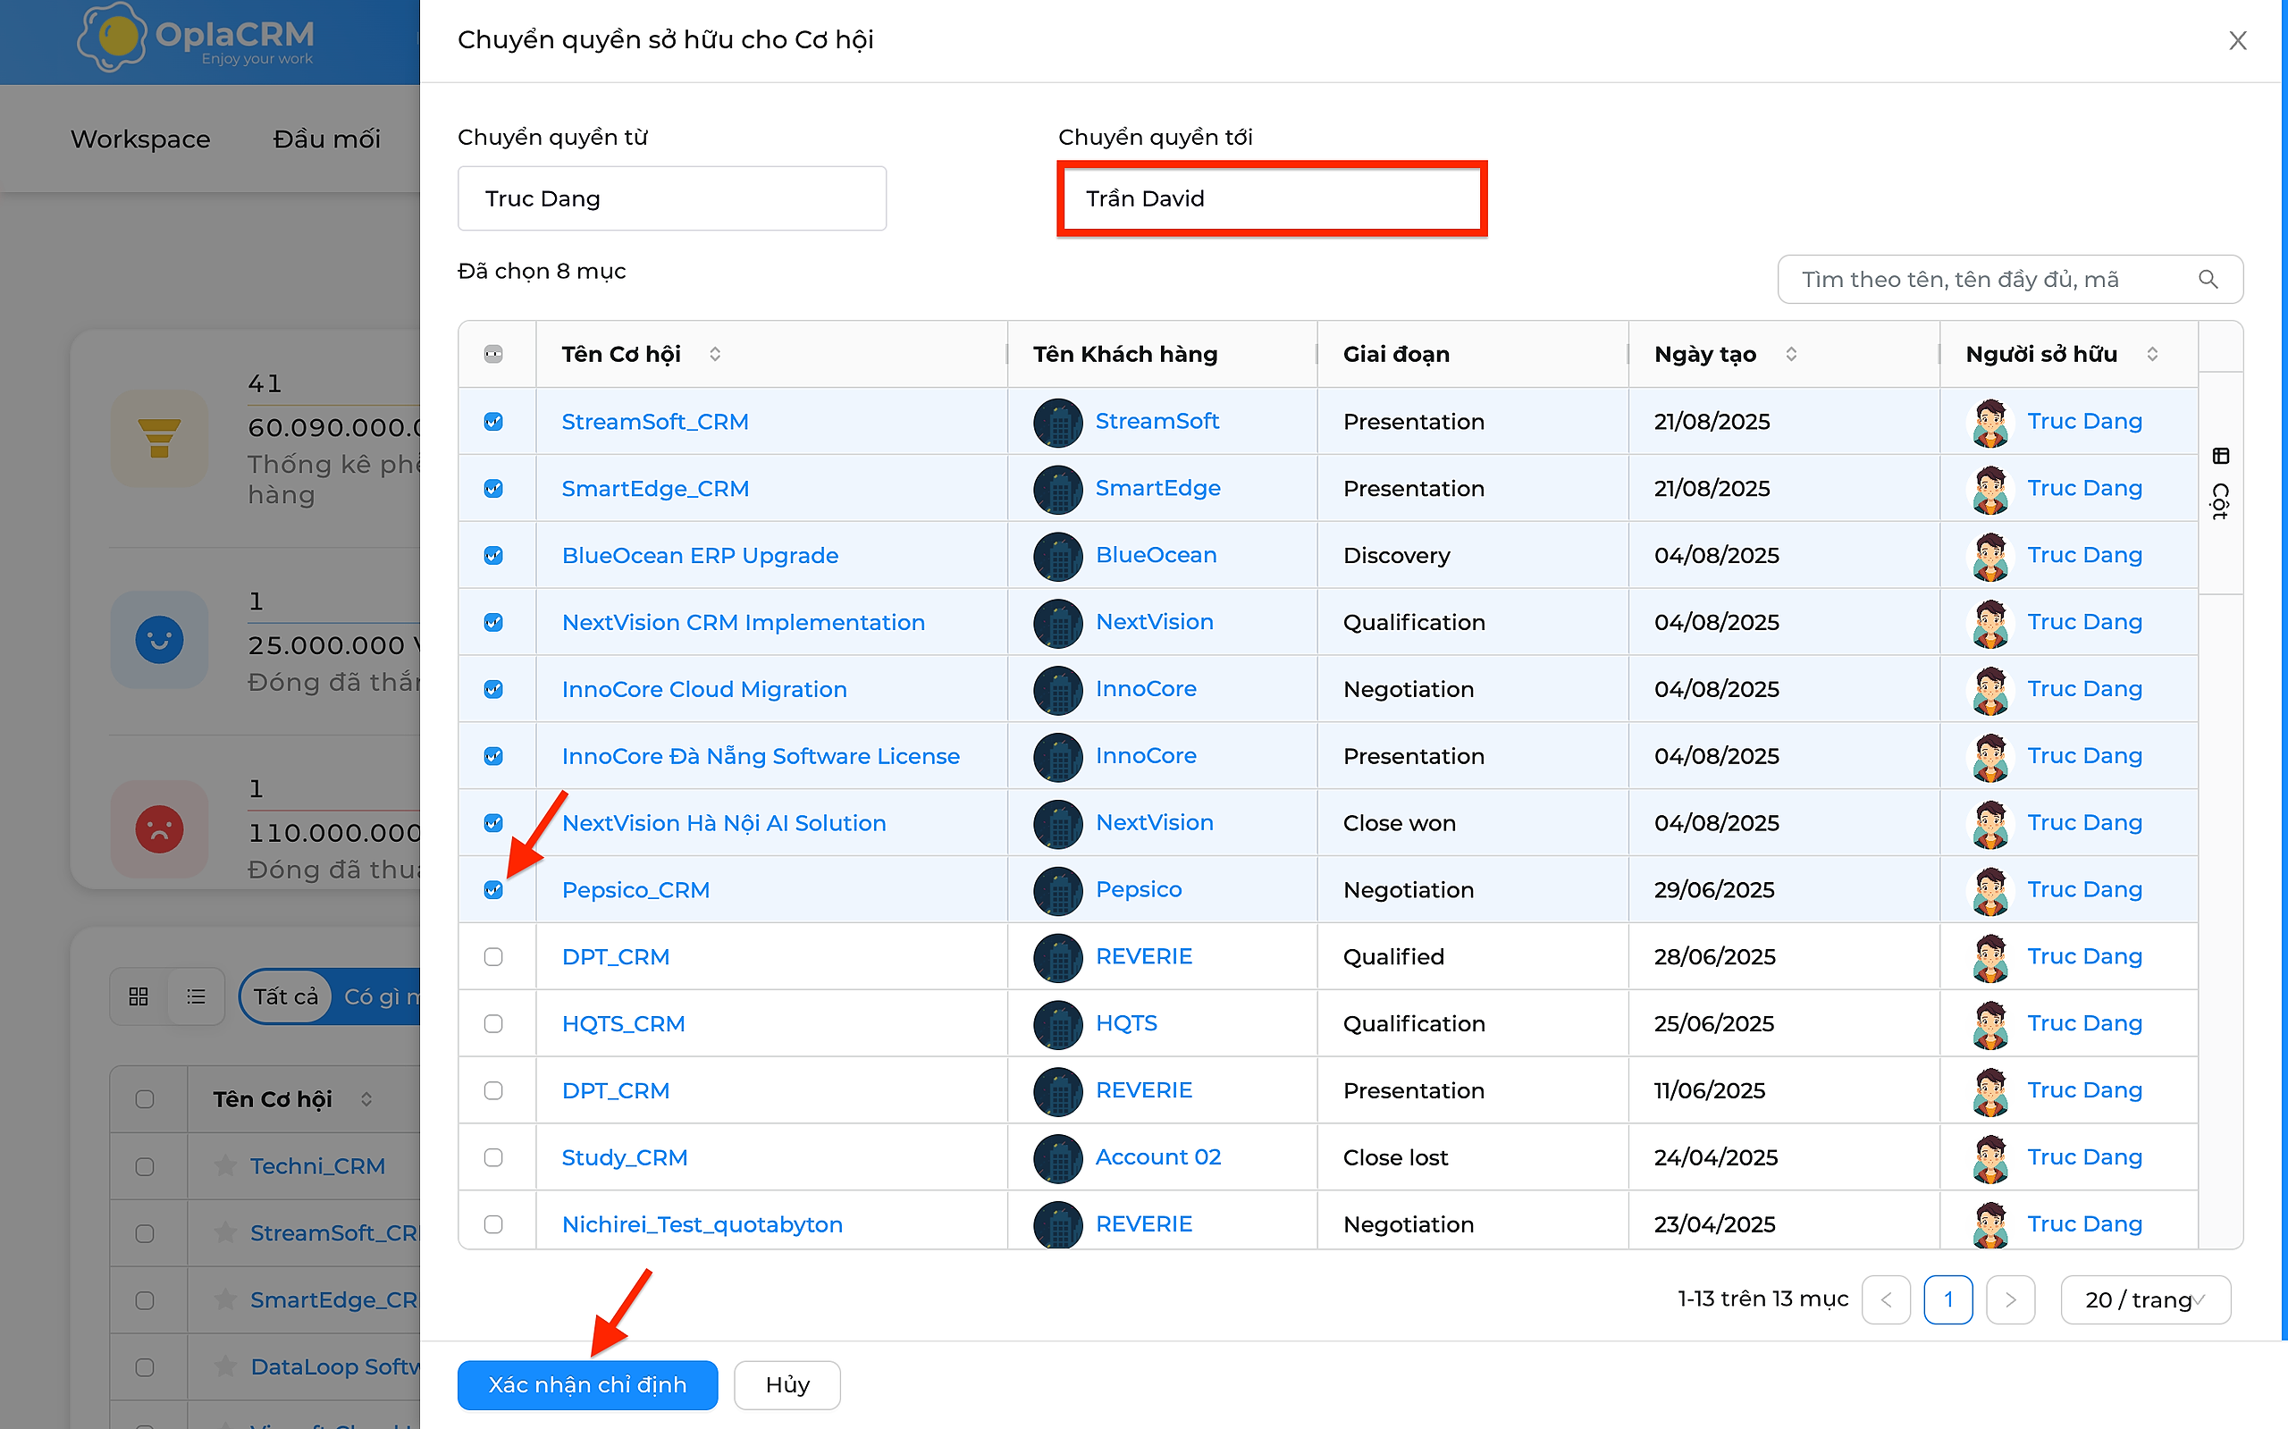Switch to list view icon
The image size is (2288, 1429).
point(196,996)
